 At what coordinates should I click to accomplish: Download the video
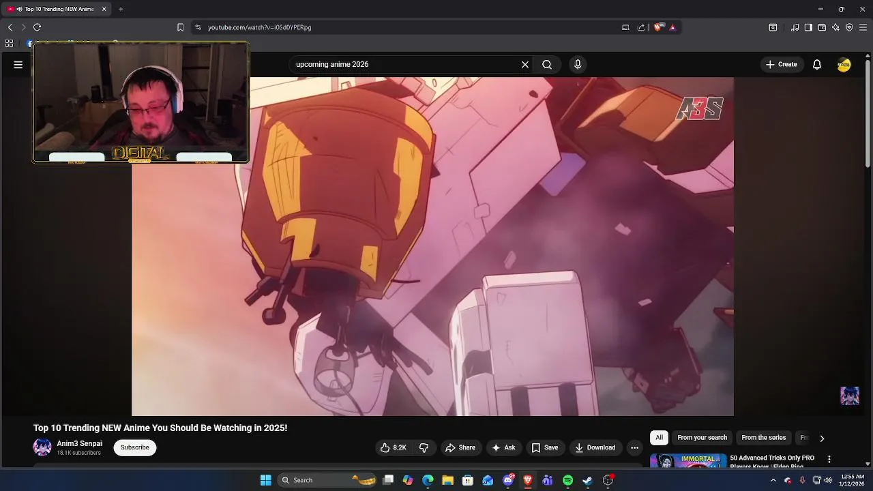point(595,447)
